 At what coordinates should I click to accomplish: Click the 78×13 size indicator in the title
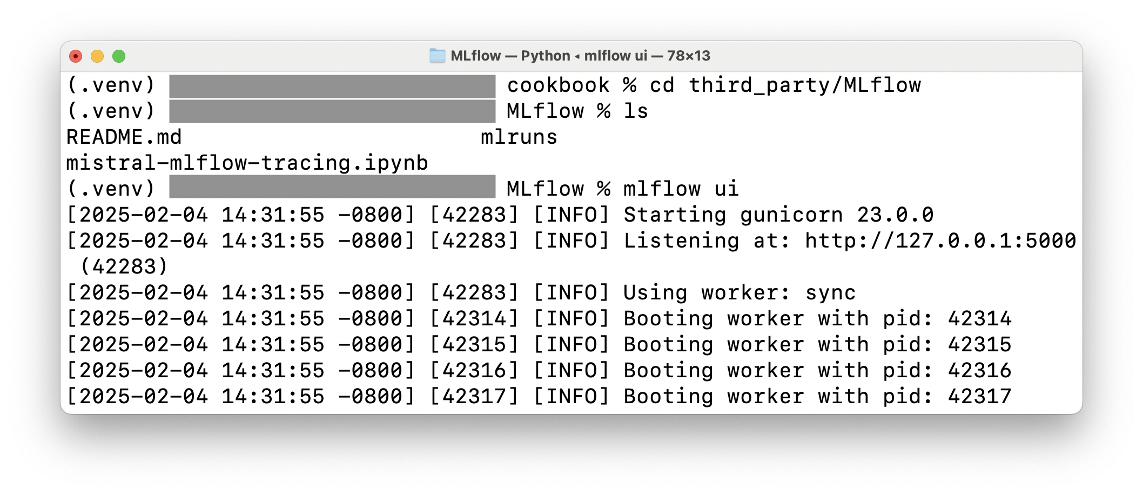689,55
